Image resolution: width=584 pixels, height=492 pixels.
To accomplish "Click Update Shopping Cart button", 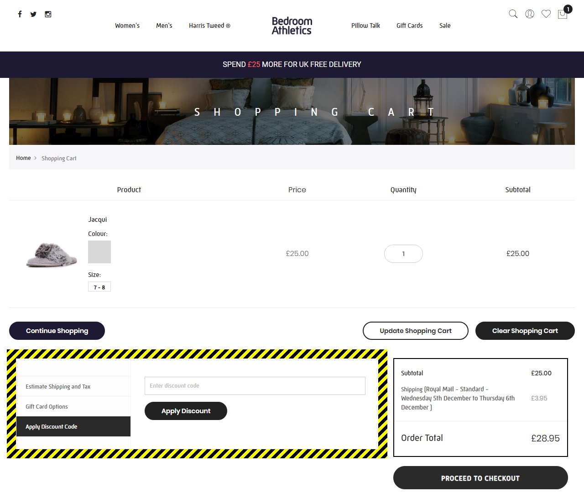I will pos(416,331).
